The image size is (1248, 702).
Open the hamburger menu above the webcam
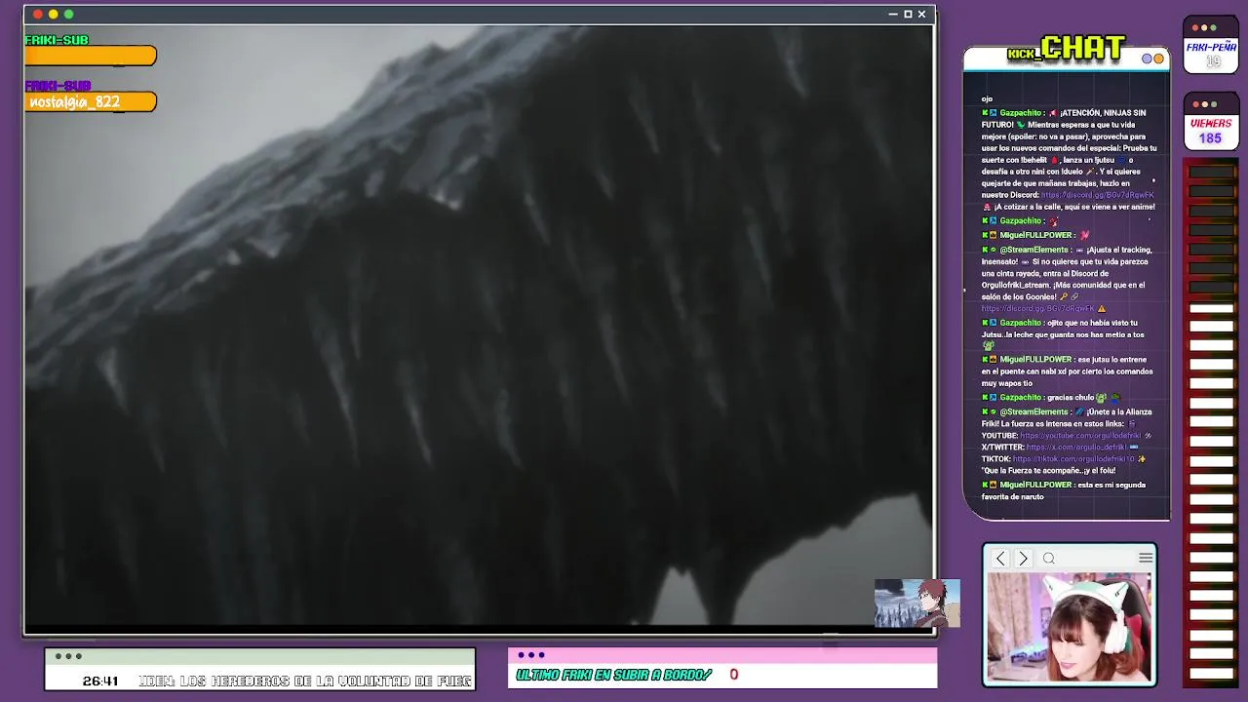pos(1146,558)
